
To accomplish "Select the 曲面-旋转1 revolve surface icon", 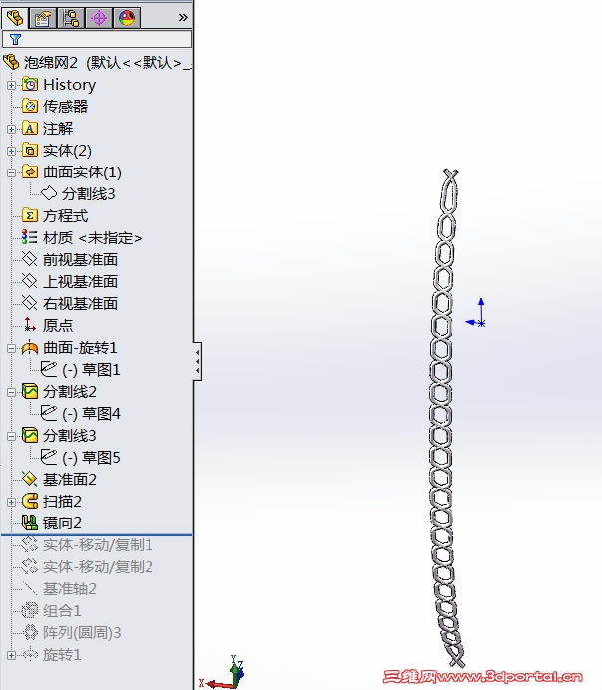I will [30, 348].
